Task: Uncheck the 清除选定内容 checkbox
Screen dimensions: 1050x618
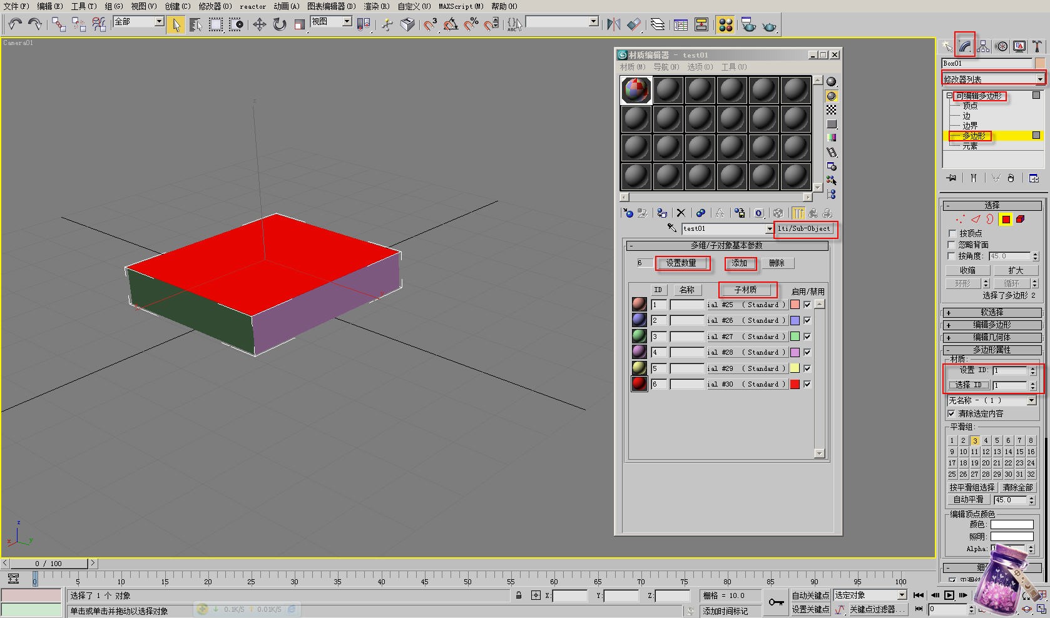Action: point(952,413)
